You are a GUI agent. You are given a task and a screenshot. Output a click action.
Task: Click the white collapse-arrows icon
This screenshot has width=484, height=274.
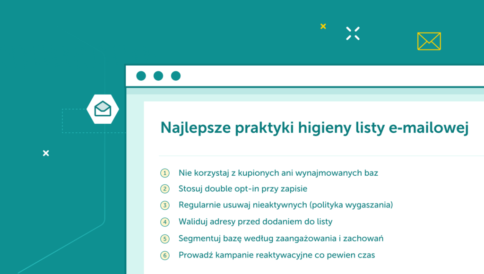coord(353,33)
